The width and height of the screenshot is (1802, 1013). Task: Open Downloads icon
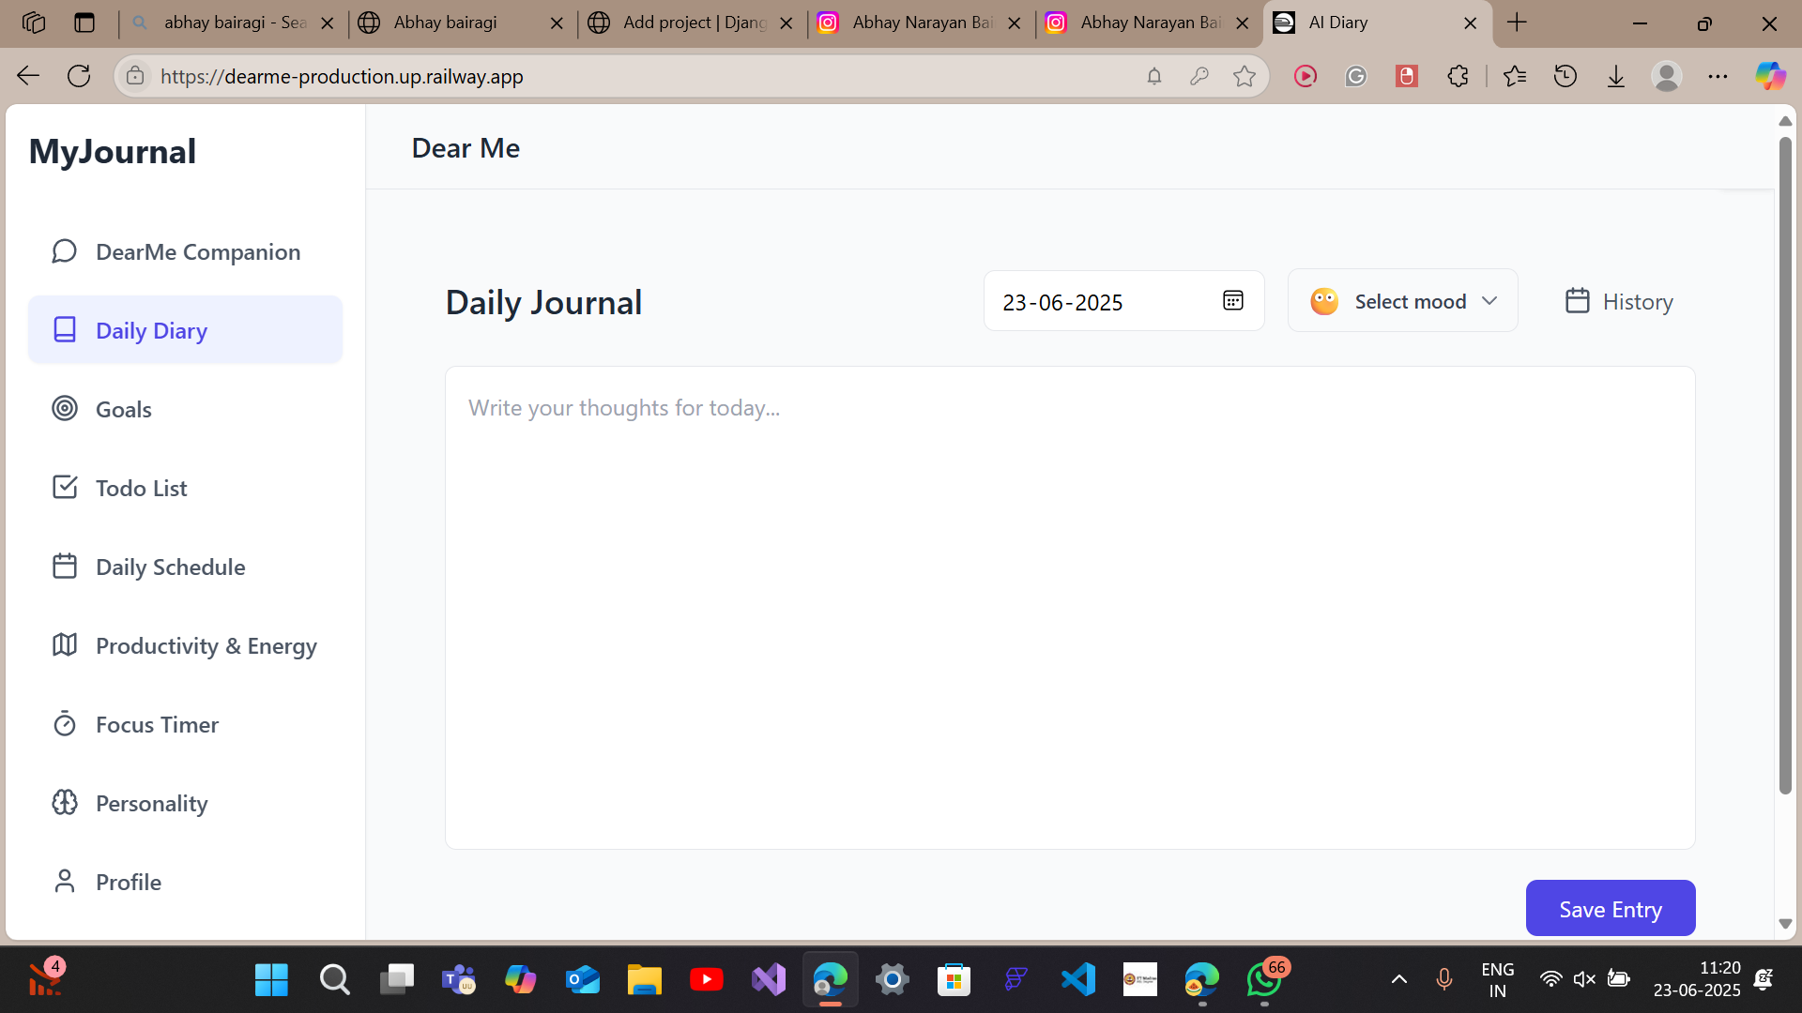click(x=1616, y=76)
